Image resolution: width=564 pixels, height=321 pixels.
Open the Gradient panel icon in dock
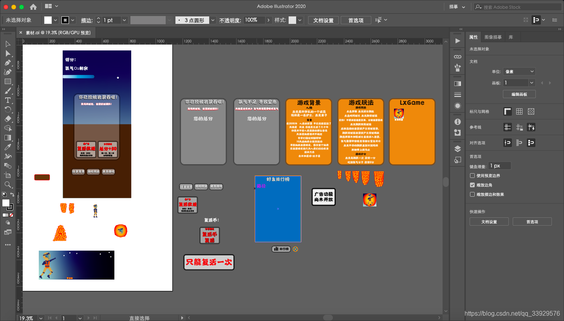coord(457,84)
